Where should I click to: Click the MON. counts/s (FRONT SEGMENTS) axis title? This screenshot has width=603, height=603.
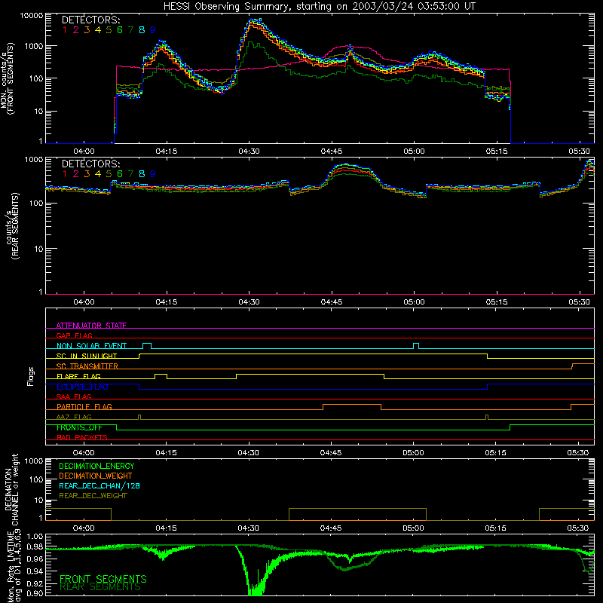tap(7, 78)
